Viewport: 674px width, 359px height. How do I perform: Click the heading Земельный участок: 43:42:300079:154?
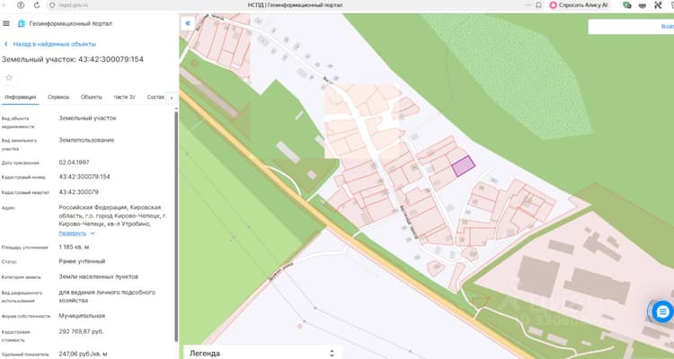[x=73, y=59]
